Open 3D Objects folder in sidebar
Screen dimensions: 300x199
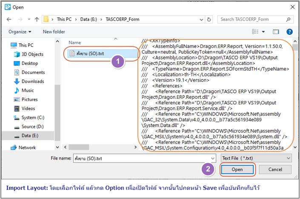click(x=32, y=54)
